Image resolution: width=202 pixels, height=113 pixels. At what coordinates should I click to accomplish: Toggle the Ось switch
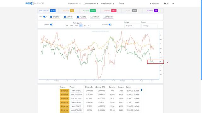(x=45, y=17)
